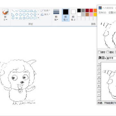Choose the up arrow shape
Viewport: 116px width, 116px height.
click(35, 15)
